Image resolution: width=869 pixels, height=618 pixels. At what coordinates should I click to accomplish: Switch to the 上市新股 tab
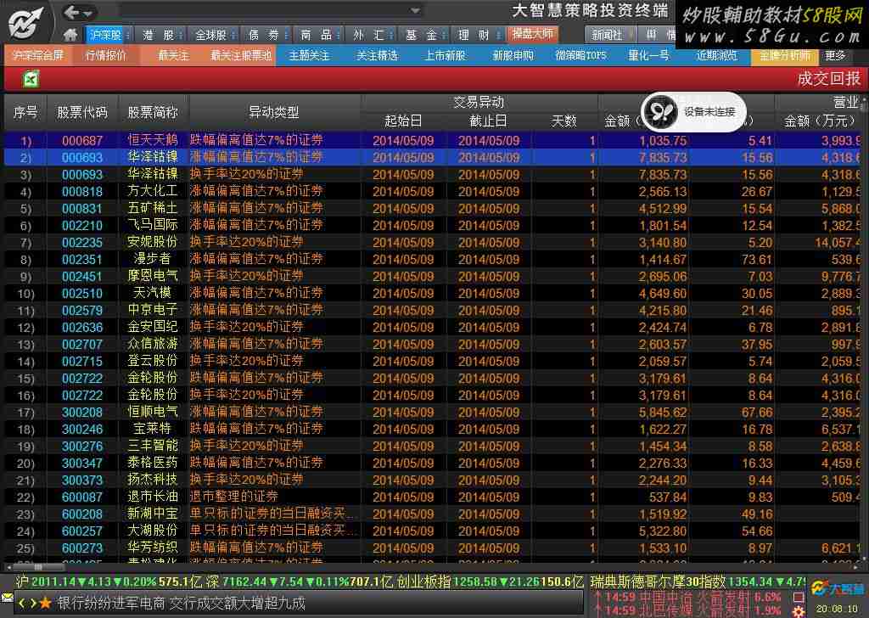click(445, 56)
